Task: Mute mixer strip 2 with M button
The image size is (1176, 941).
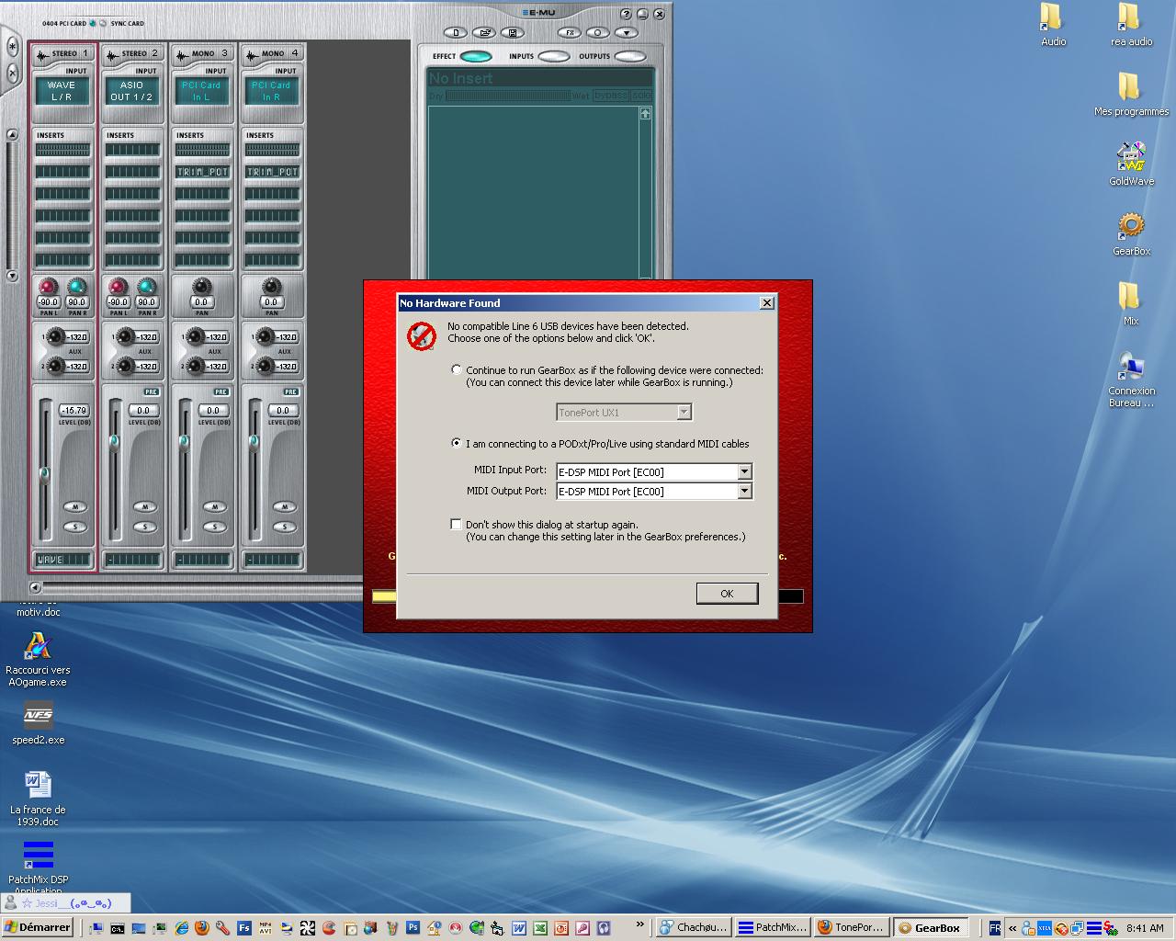Action: [x=145, y=506]
